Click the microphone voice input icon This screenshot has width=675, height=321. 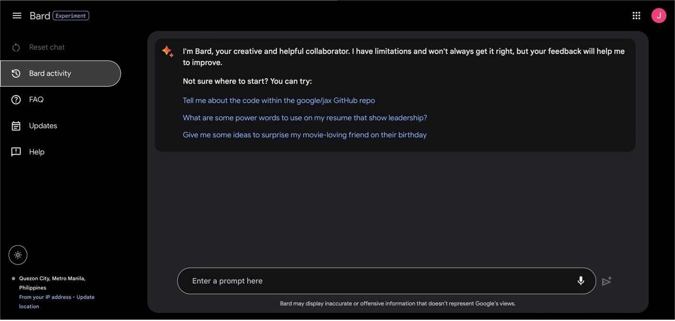[x=581, y=281]
